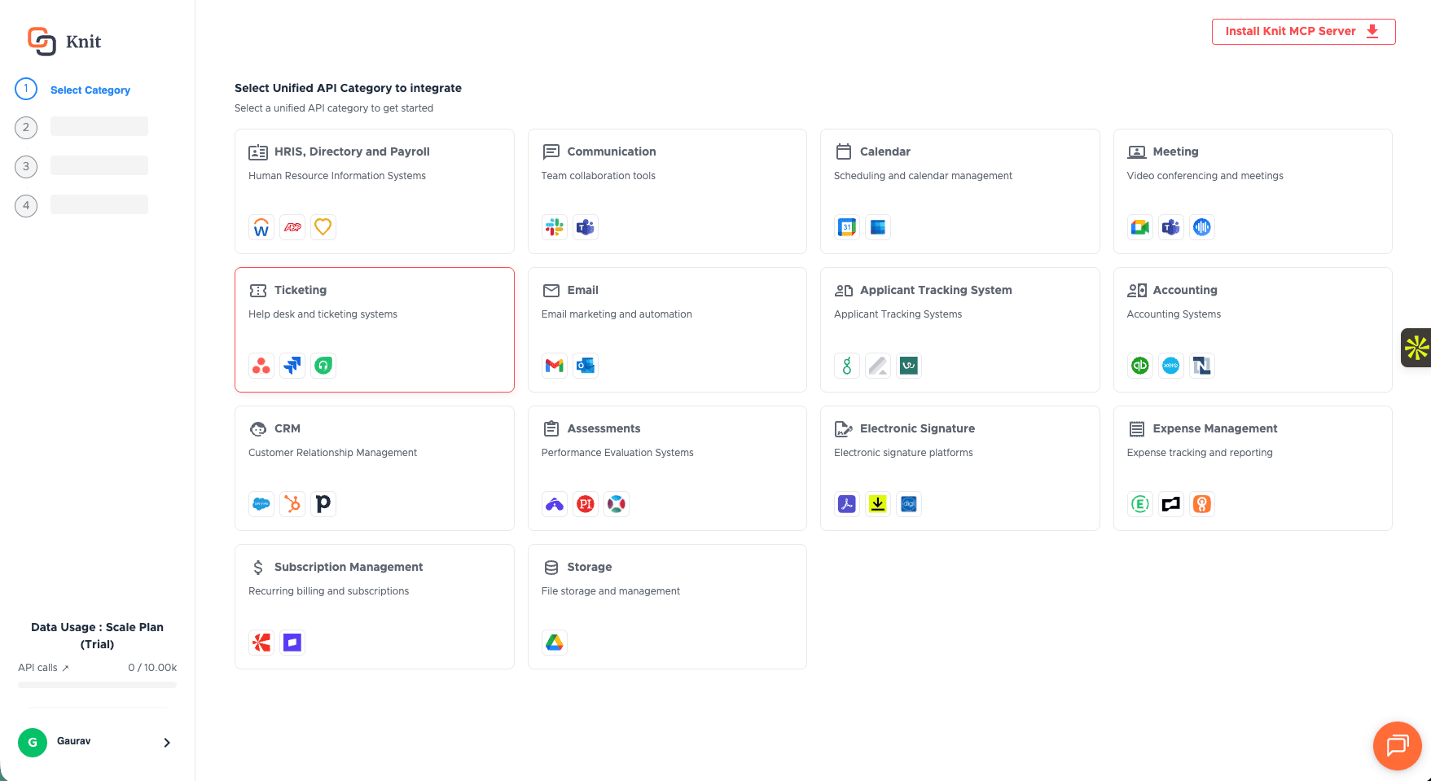The image size is (1431, 781).
Task: Click the '0 / 10.00k' usage value
Action: 152,668
